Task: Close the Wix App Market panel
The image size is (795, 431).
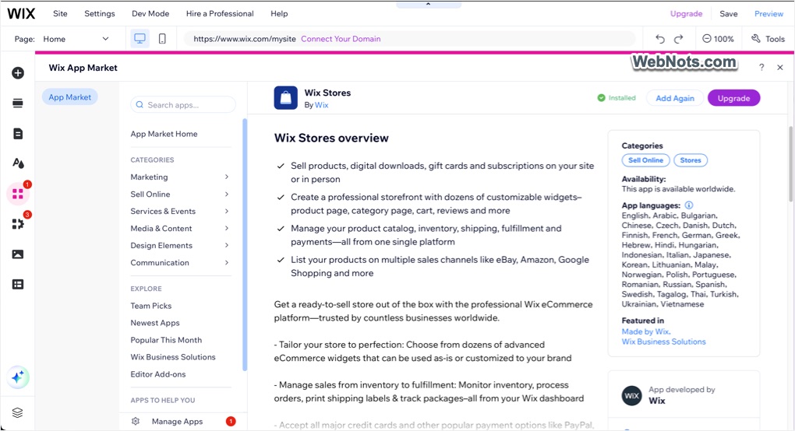Action: point(779,67)
